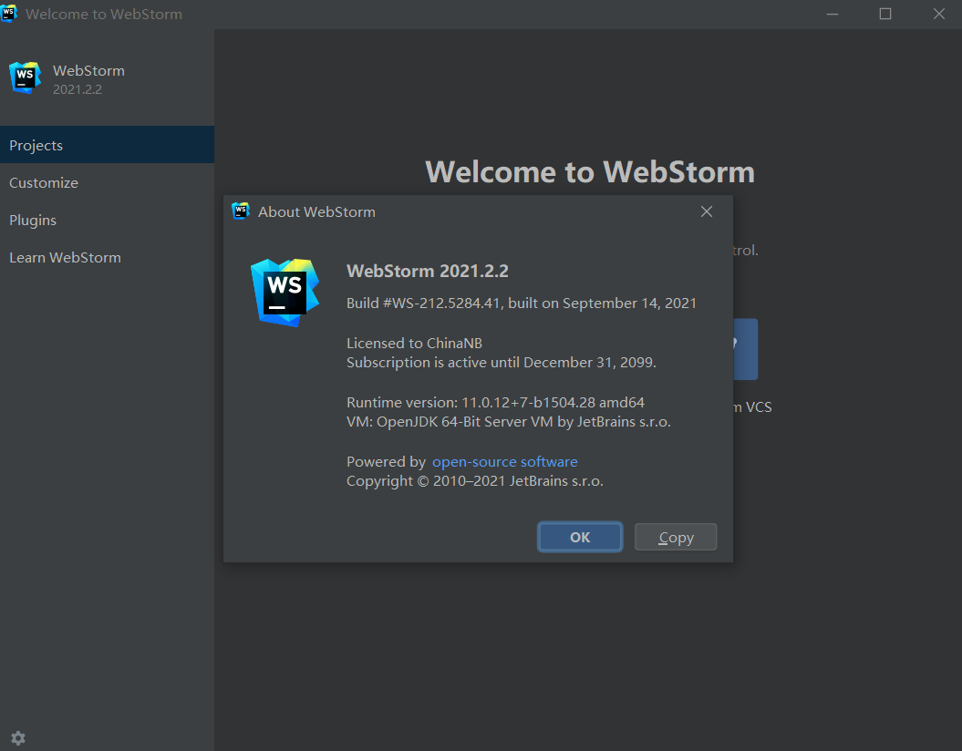Click the subscription active until December 31, 2099 text

(x=502, y=363)
